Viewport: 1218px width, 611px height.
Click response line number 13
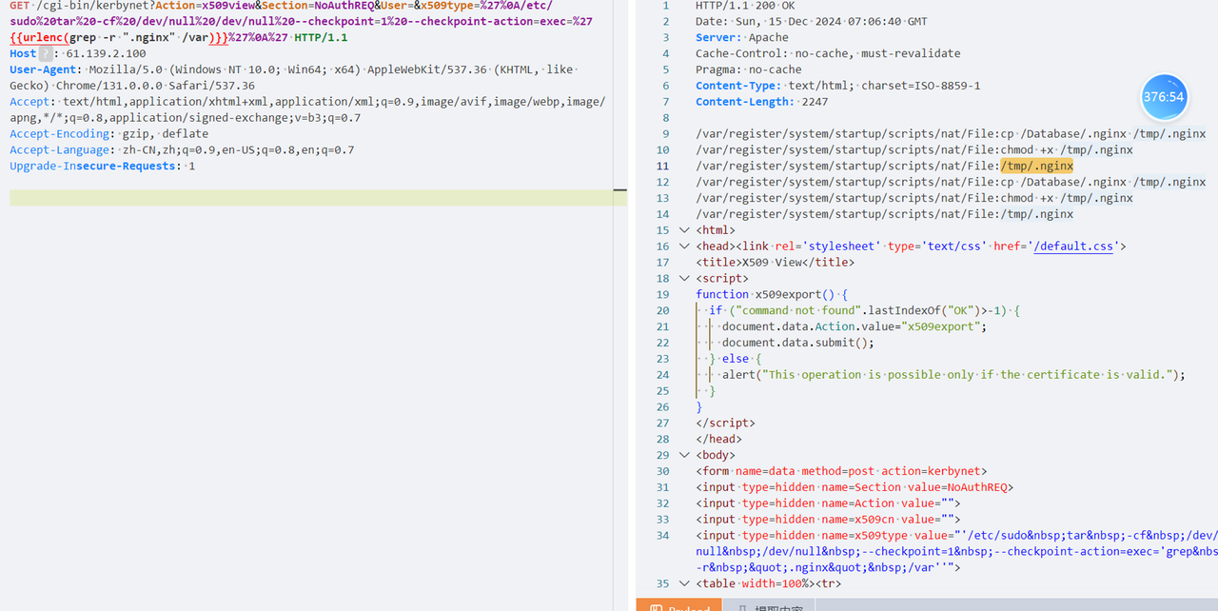pyautogui.click(x=663, y=198)
